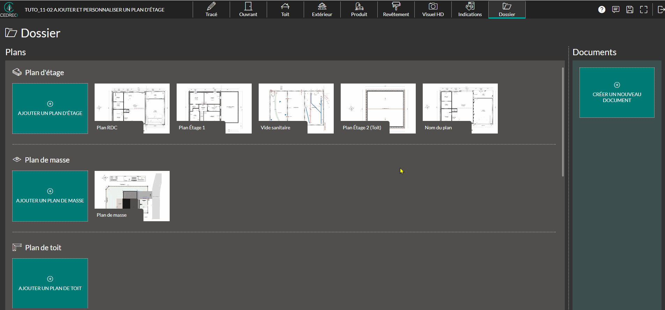Screen dimensions: 665x310
Task: Open the Plan Étage 1 thumbnail
Action: coord(214,108)
